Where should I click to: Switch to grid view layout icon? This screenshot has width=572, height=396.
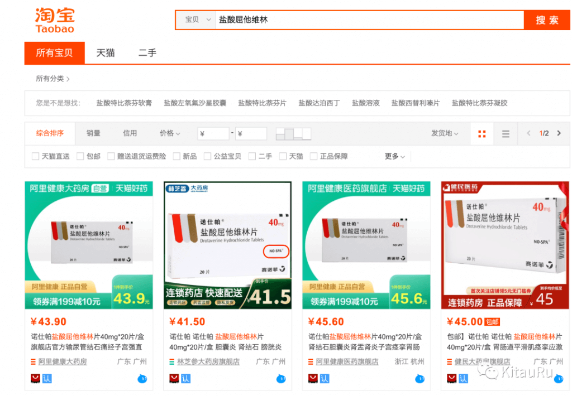click(482, 134)
